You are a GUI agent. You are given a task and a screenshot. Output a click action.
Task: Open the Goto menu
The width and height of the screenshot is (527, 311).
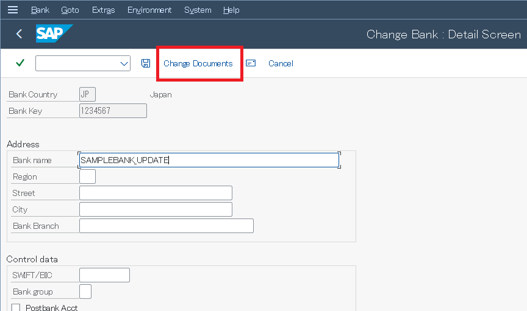tap(70, 10)
